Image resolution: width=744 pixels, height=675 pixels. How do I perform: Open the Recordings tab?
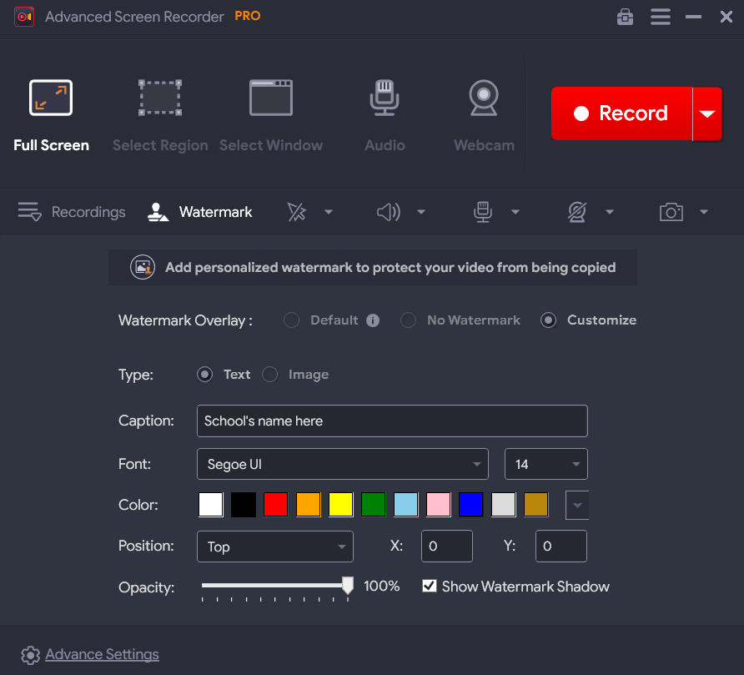click(x=72, y=213)
